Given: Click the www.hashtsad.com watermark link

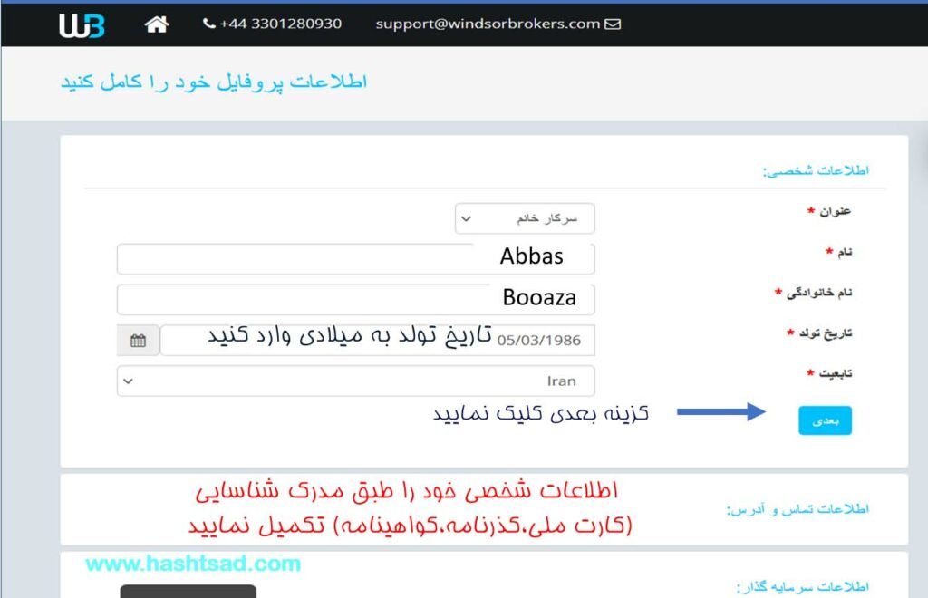Looking at the screenshot, I should (192, 564).
